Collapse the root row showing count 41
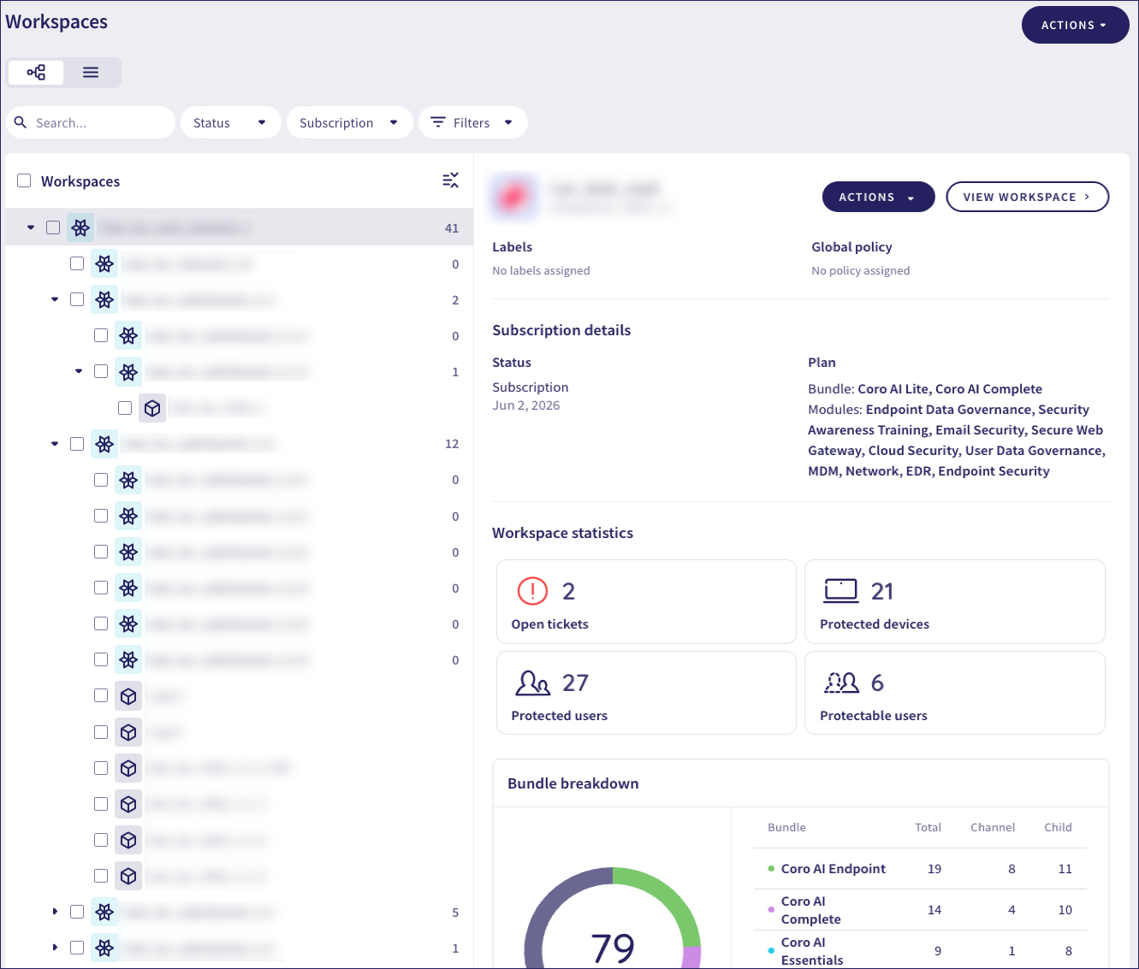 (31, 227)
